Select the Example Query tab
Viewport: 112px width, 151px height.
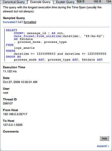(x=40, y=2)
